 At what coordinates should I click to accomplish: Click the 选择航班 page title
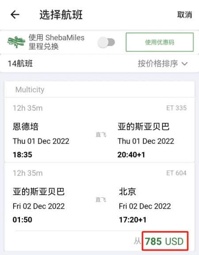(61, 15)
